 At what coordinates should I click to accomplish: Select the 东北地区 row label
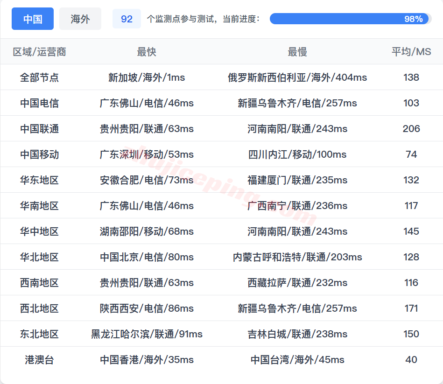[x=39, y=334]
